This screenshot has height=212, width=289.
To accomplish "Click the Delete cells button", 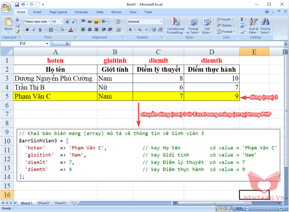I will pos(227,26).
